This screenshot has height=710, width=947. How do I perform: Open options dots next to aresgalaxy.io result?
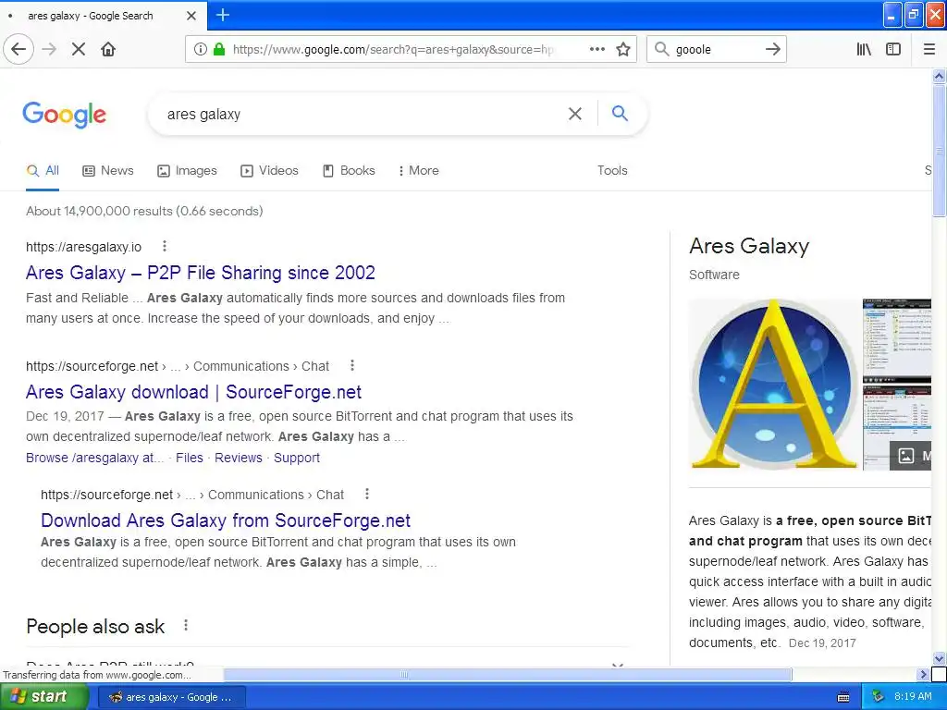coord(165,246)
